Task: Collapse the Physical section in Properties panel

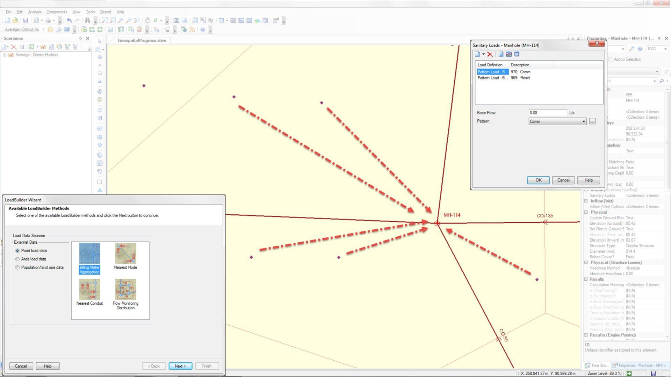Action: pos(586,212)
